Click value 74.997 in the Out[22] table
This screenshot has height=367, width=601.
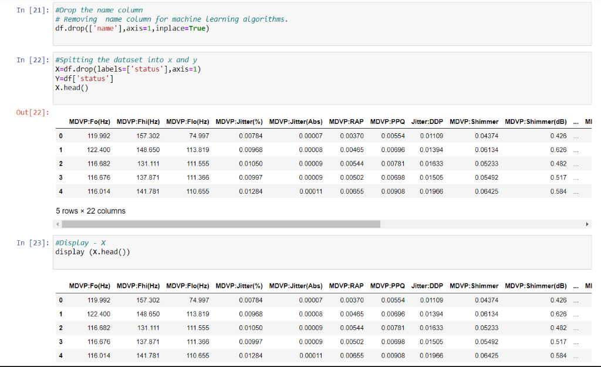(199, 136)
